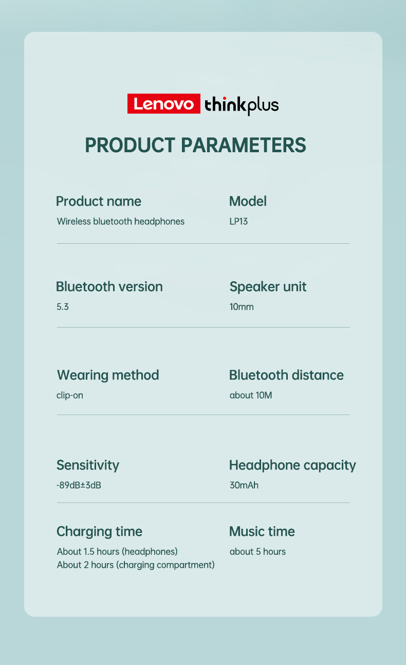Click the Speaker unit label
This screenshot has width=406, height=665.
(x=268, y=286)
